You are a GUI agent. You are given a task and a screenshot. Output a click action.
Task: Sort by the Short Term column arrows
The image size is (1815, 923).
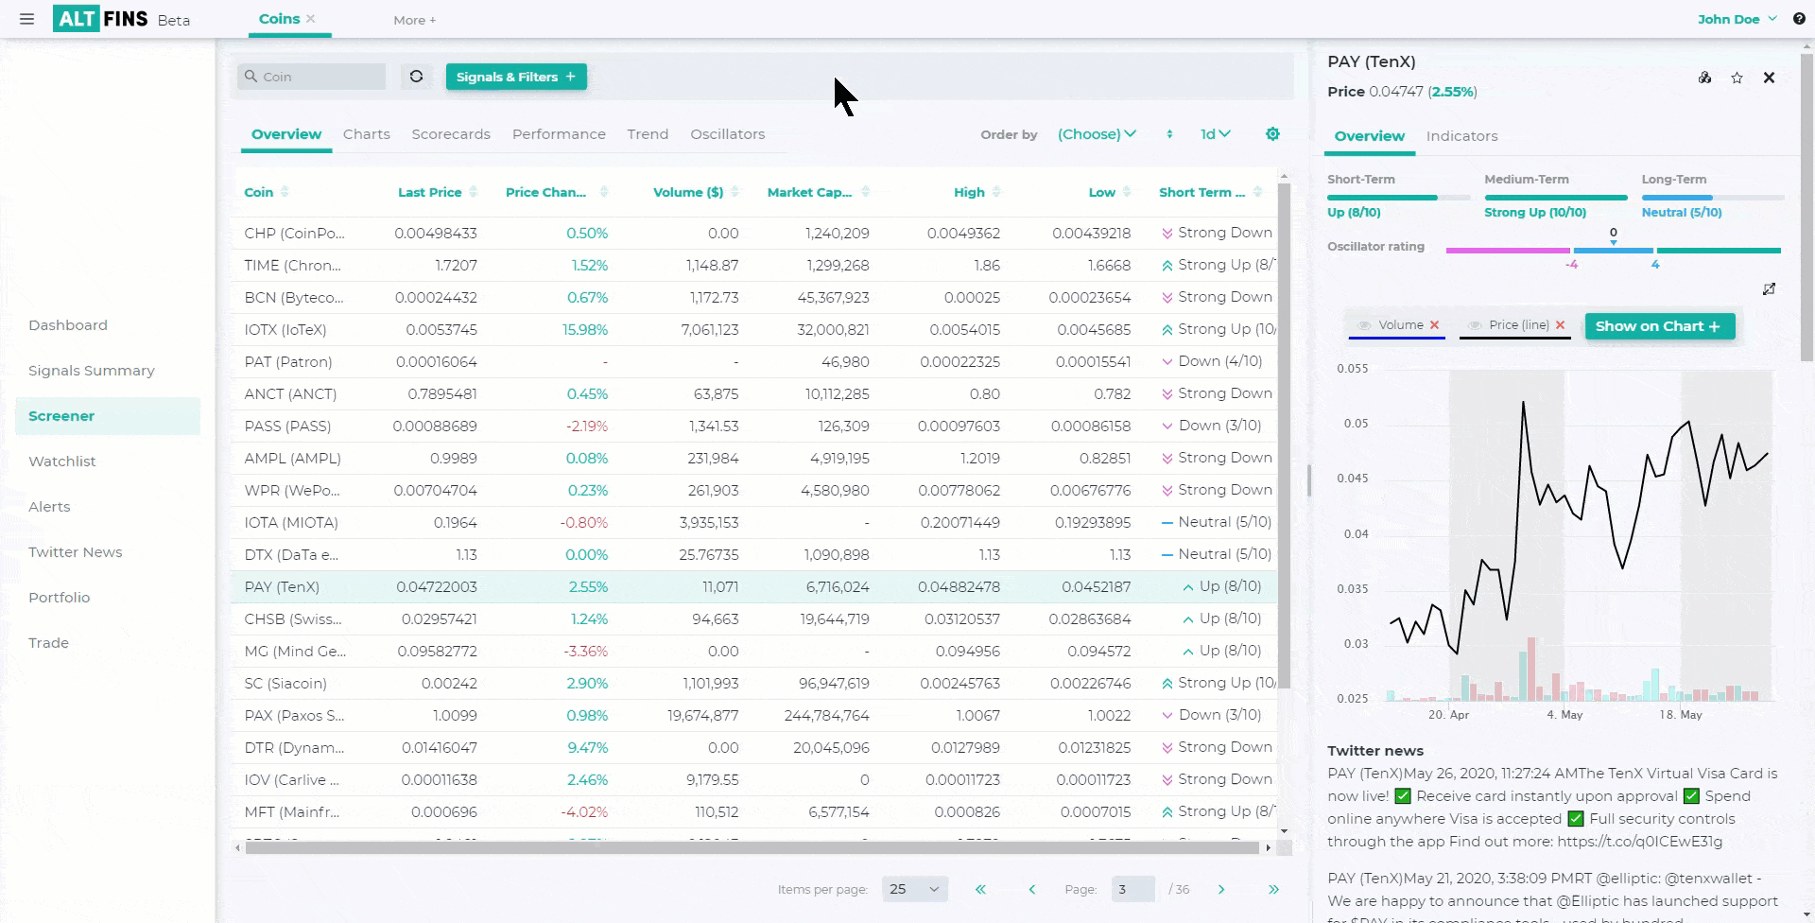[x=1257, y=192]
